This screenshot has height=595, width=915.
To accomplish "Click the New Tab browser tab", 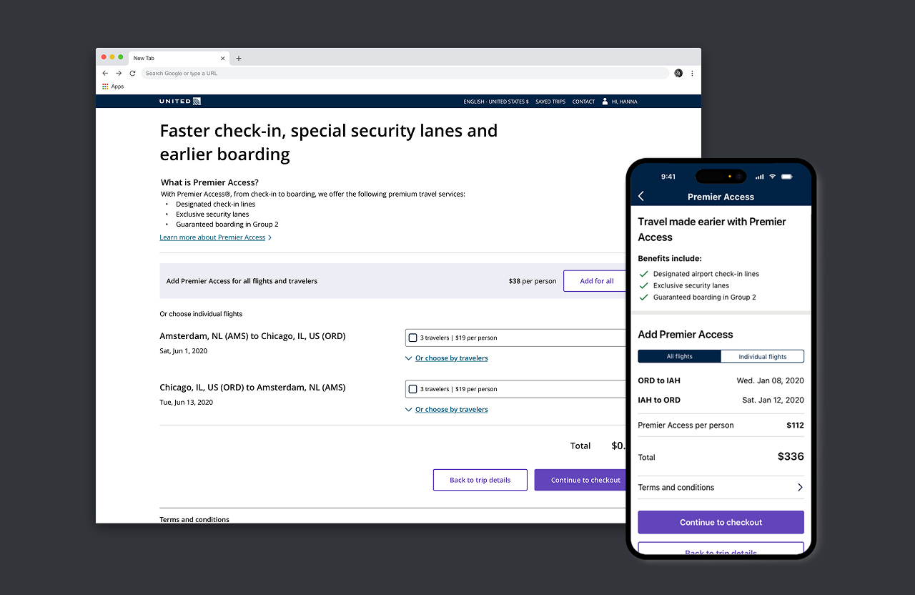I will point(177,59).
